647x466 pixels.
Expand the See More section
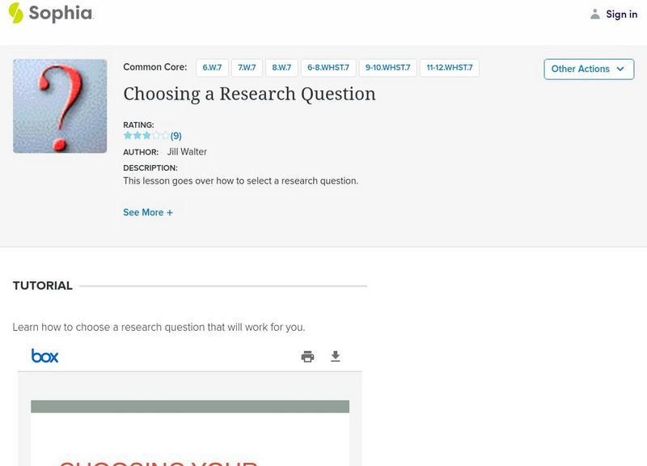click(x=148, y=213)
